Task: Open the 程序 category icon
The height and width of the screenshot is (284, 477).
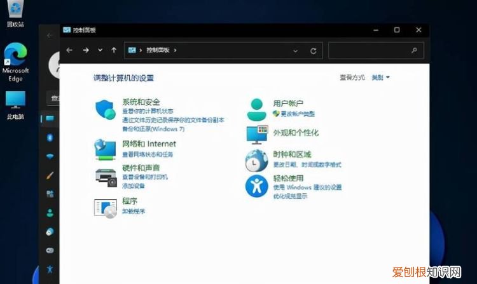Action: click(105, 208)
